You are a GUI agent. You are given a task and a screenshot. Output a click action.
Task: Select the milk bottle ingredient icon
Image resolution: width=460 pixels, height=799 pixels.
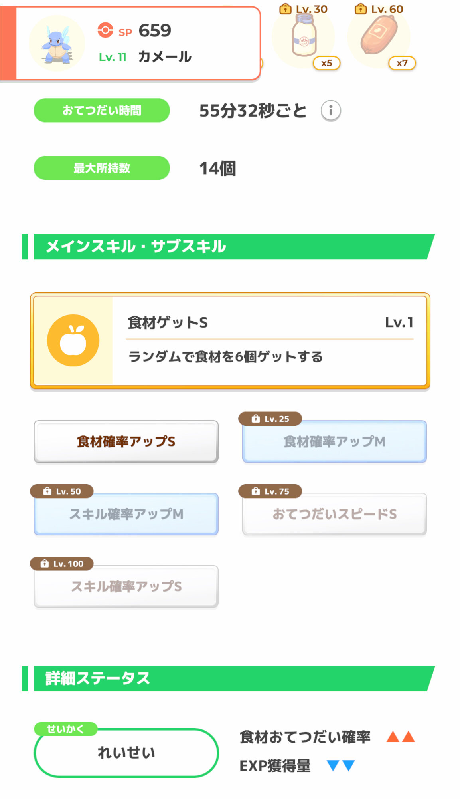[304, 37]
